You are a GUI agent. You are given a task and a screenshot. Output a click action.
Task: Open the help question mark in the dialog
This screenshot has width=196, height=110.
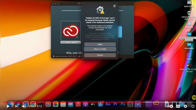(114, 6)
